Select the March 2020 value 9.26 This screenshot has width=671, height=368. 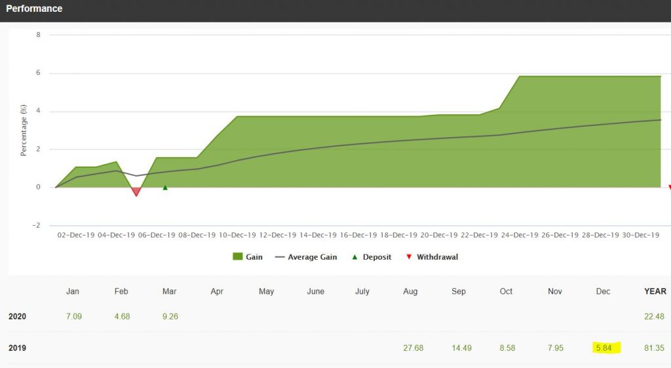pyautogui.click(x=168, y=317)
